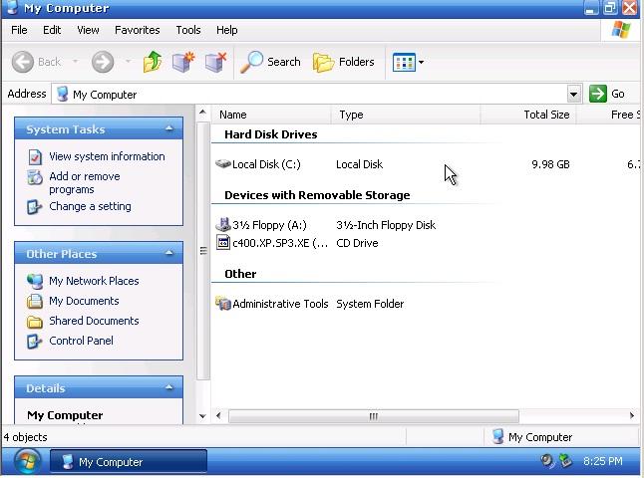644x478 pixels.
Task: Click the My Network Places icon
Action: click(x=35, y=281)
